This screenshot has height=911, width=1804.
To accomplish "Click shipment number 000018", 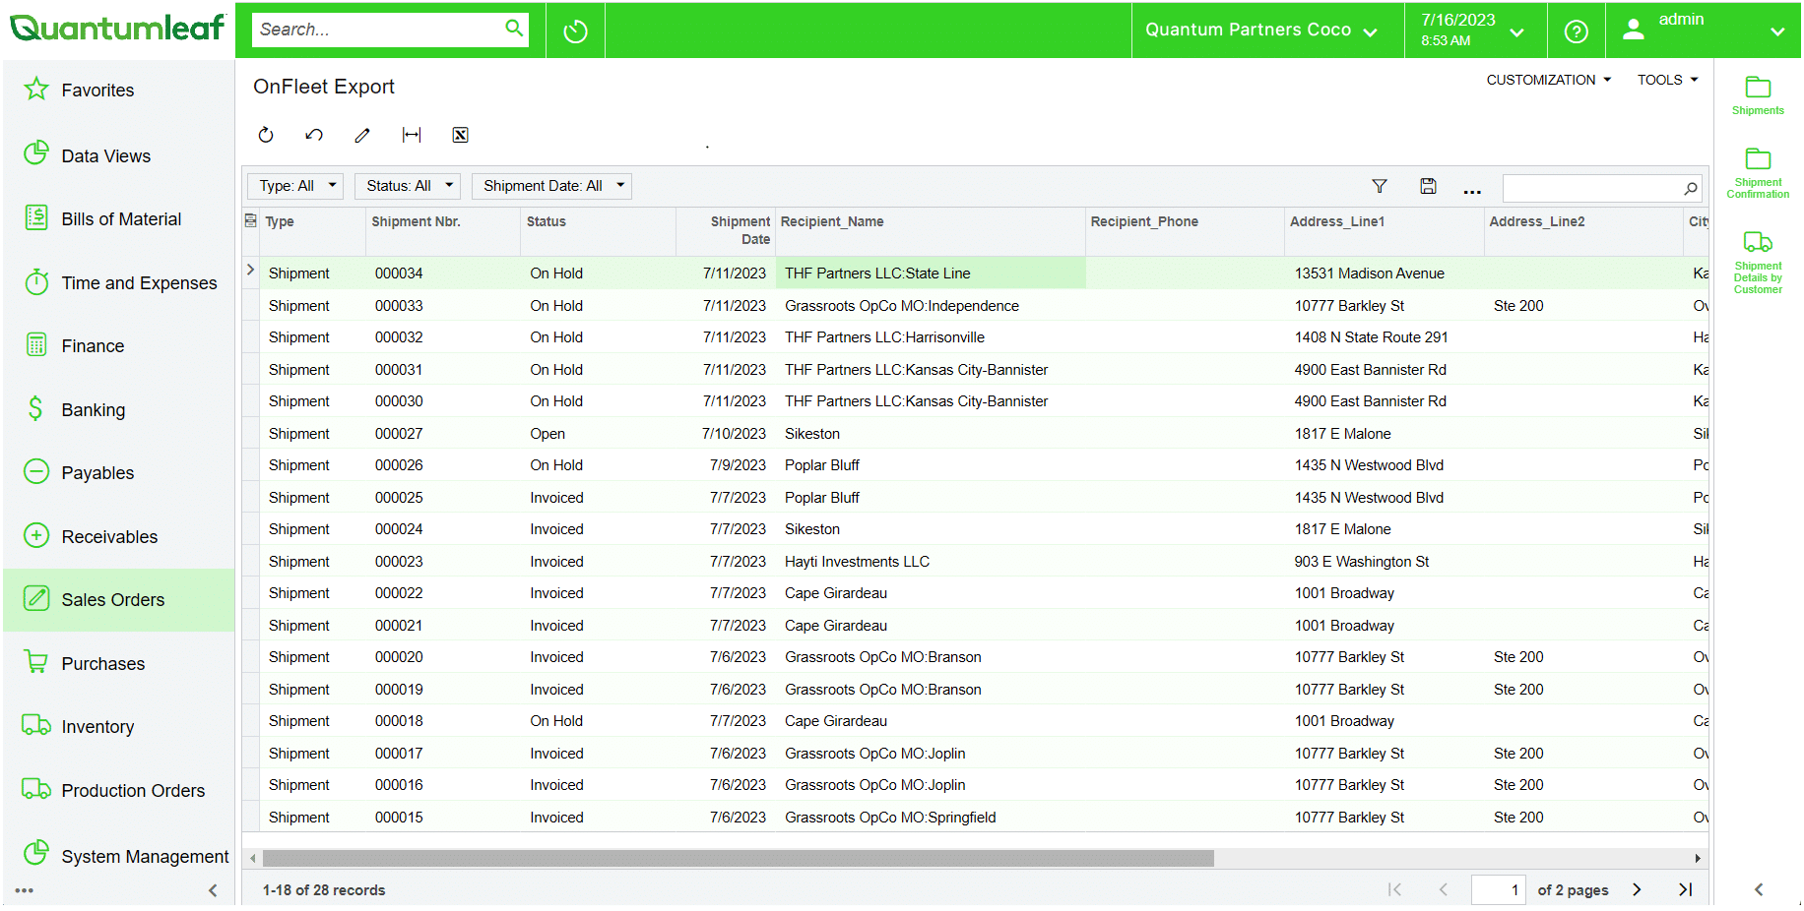I will click(399, 721).
